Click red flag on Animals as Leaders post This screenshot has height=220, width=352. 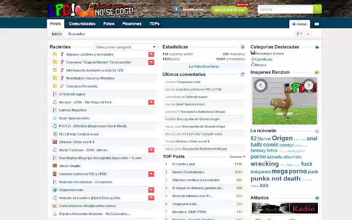click(x=151, y=198)
